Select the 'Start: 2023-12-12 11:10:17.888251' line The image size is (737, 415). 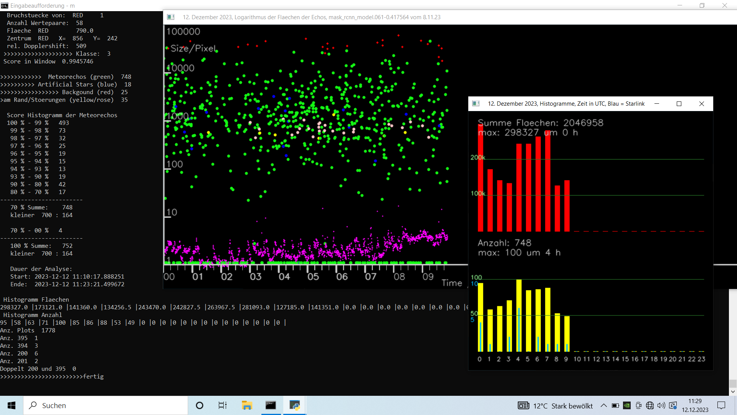[x=67, y=277]
